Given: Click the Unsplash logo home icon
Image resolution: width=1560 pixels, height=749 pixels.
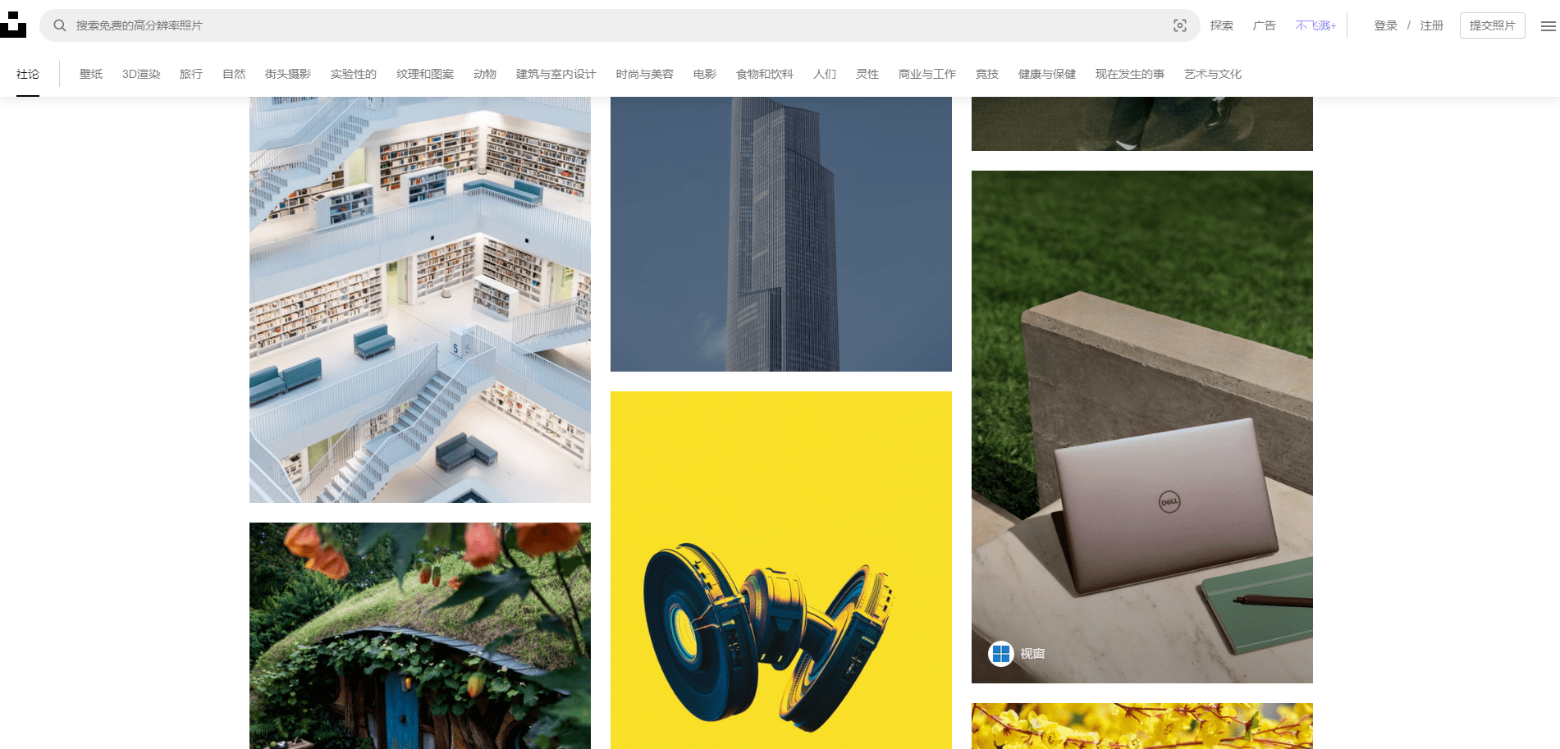Looking at the screenshot, I should coord(13,25).
